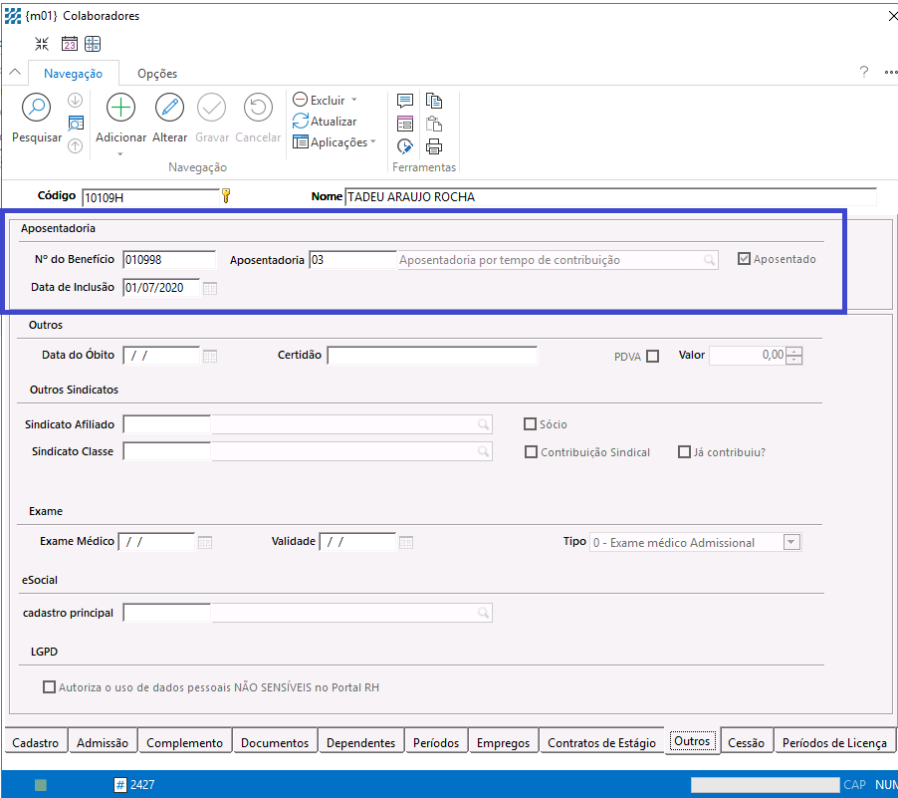The height and width of the screenshot is (798, 898).
Task: Click the Gravar checkmark icon
Action: (x=211, y=108)
